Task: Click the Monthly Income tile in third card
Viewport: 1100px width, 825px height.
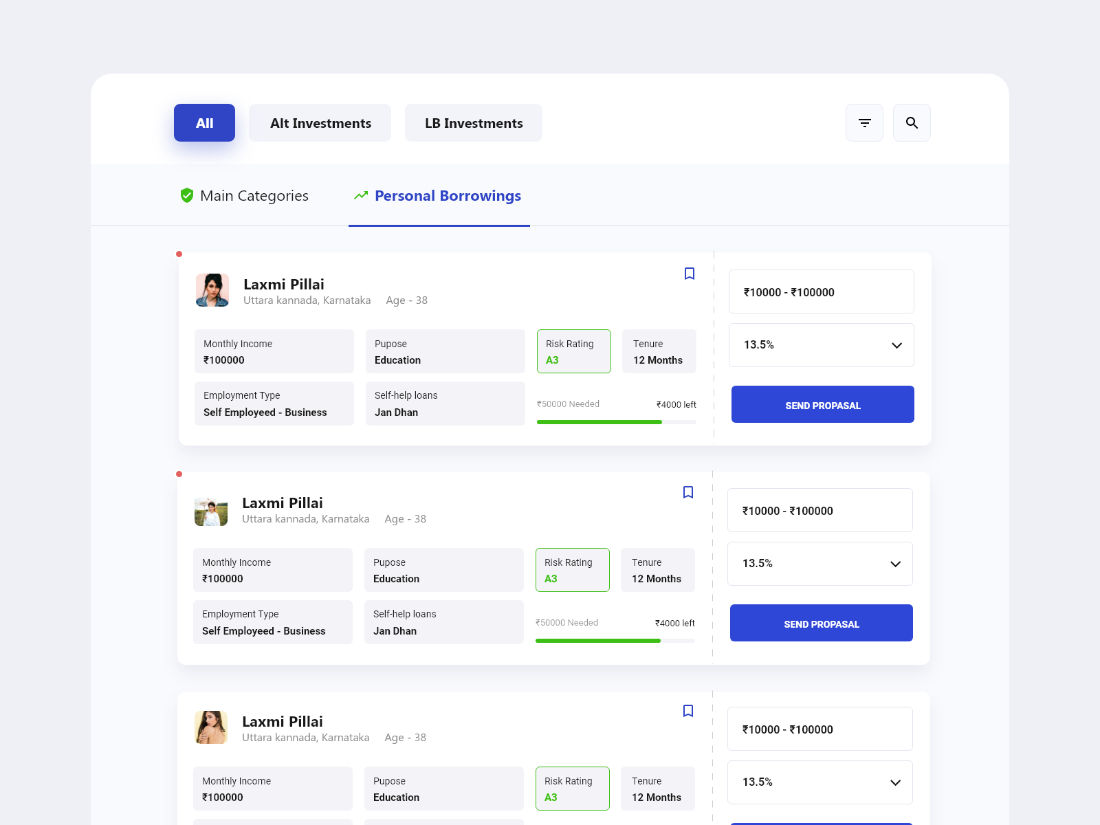Action: click(273, 789)
